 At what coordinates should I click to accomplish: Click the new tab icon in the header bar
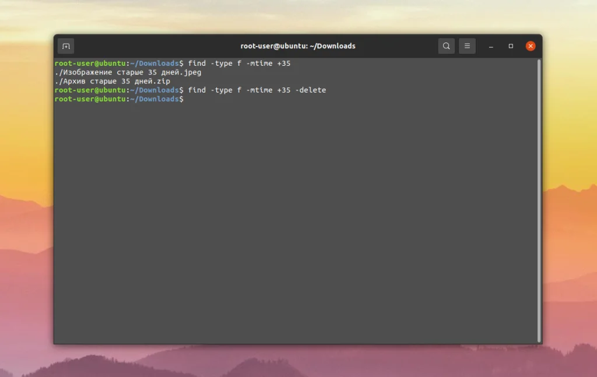coord(65,45)
